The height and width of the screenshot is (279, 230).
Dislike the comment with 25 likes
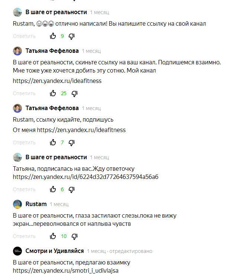point(75,93)
